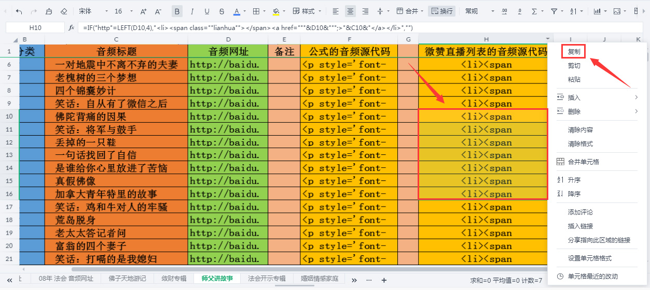The height and width of the screenshot is (290, 650).
Task: Activate the format painter icon
Action: tap(49, 11)
